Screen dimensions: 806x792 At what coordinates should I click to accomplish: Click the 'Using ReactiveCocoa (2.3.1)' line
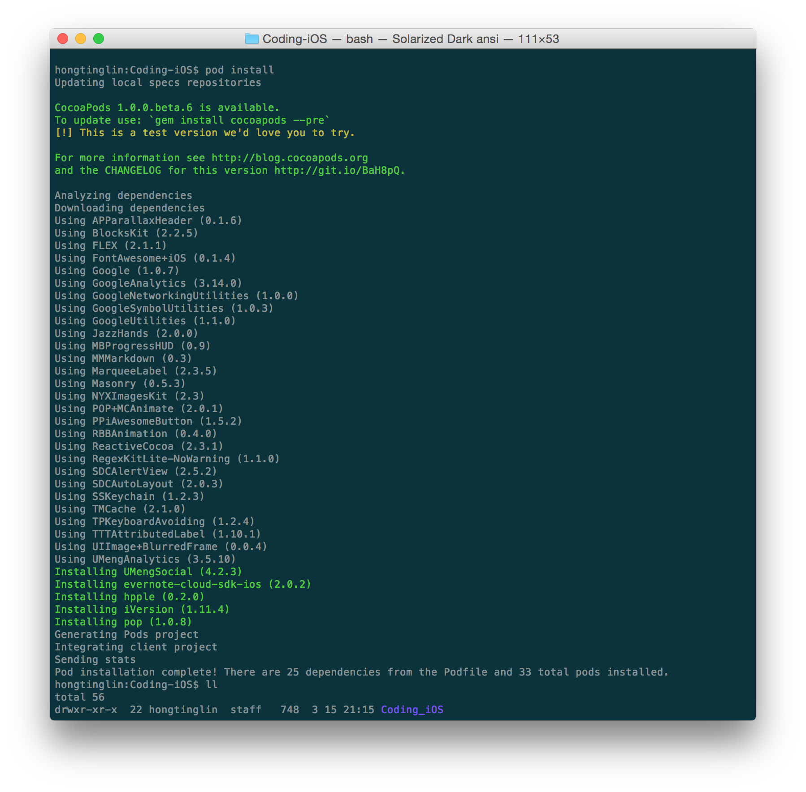coord(139,447)
